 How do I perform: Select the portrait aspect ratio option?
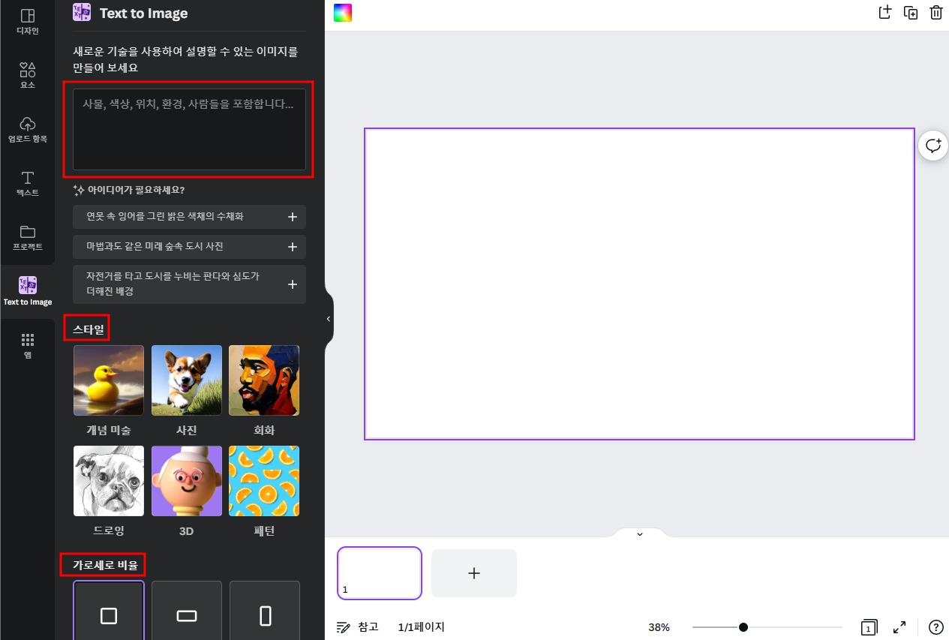click(x=264, y=614)
